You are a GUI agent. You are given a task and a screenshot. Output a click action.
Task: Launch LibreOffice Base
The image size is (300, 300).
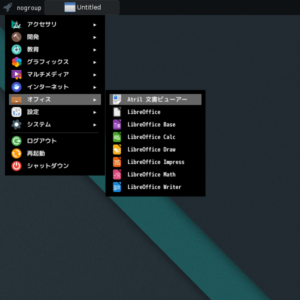(x=155, y=124)
